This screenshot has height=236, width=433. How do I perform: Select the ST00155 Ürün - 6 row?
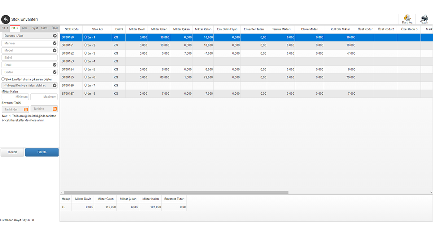pyautogui.click(x=180, y=77)
